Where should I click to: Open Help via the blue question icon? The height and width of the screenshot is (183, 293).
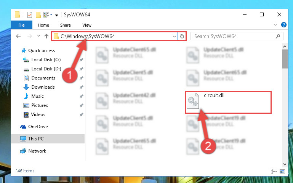click(283, 25)
